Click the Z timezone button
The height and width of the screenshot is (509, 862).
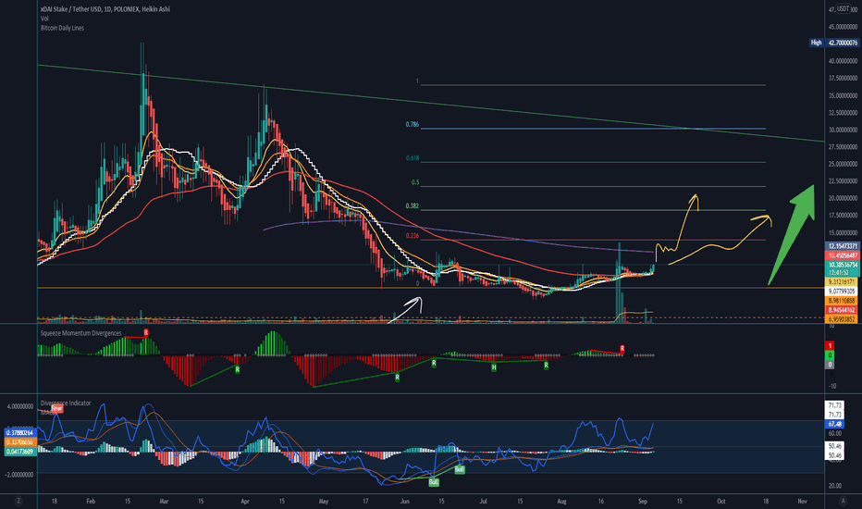point(18,501)
